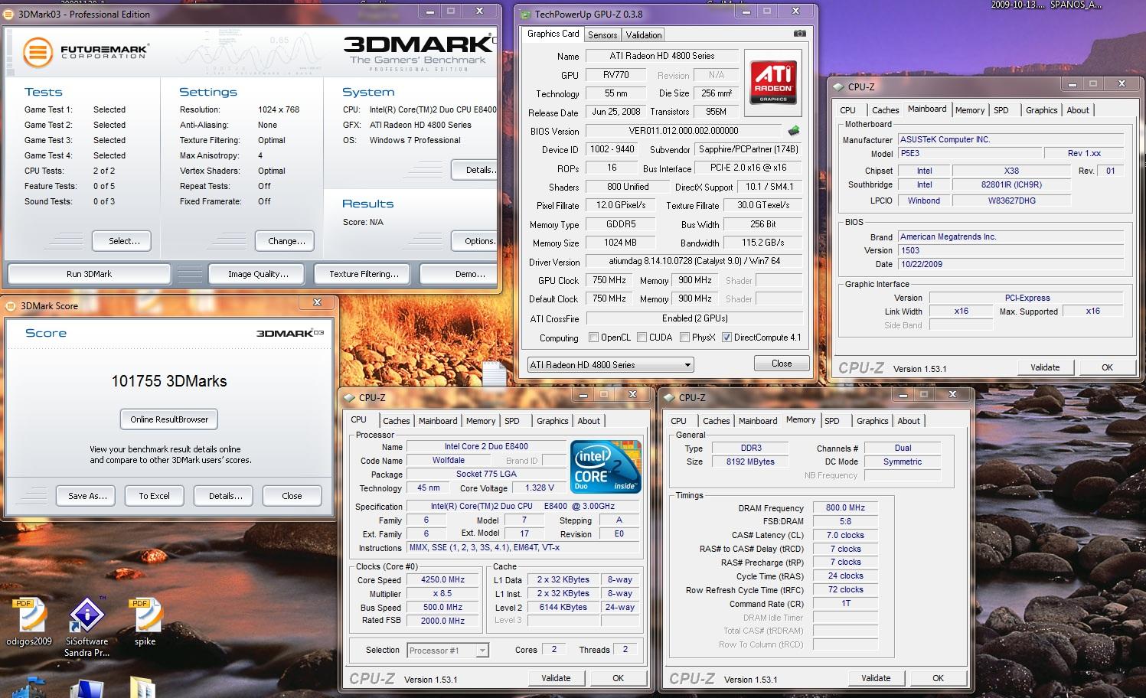Open SPD tab in the CPU-Z Memory window
Screen dimensions: 1146x698
[x=832, y=421]
